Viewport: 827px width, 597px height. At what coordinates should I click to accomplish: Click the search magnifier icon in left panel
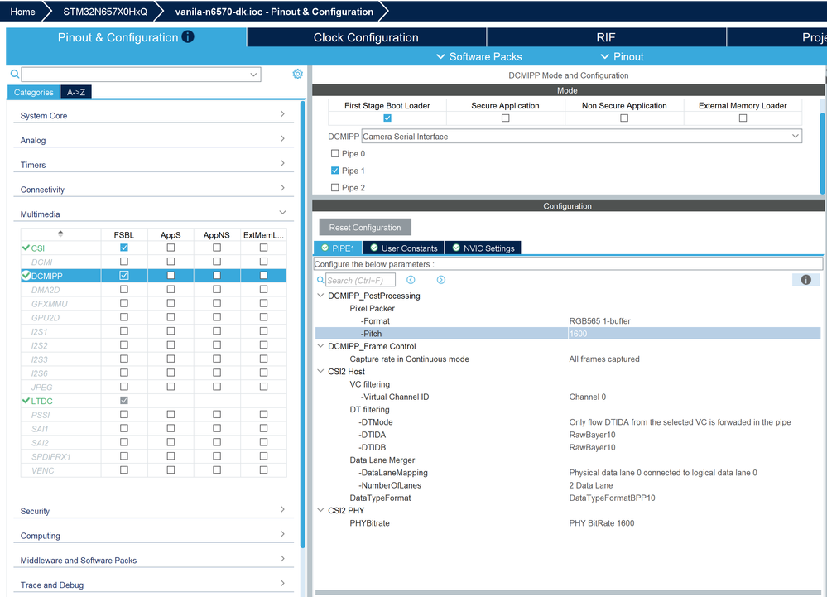point(15,75)
